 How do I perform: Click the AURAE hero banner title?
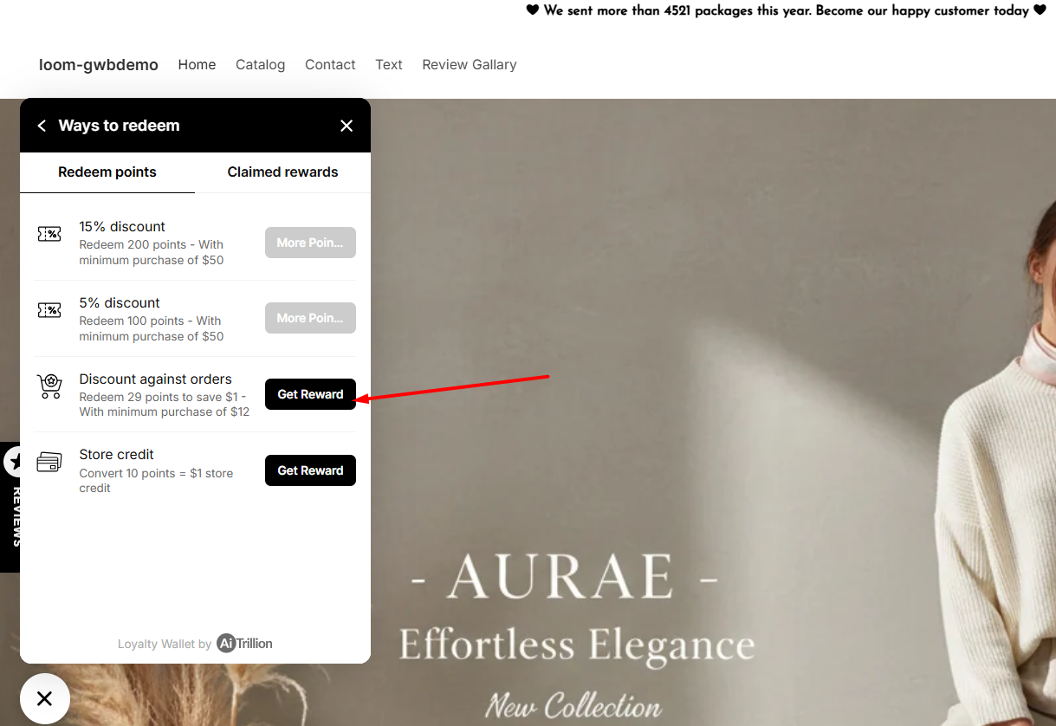(563, 576)
